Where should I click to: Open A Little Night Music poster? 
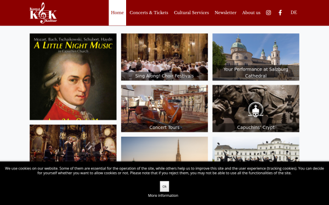[73, 77]
